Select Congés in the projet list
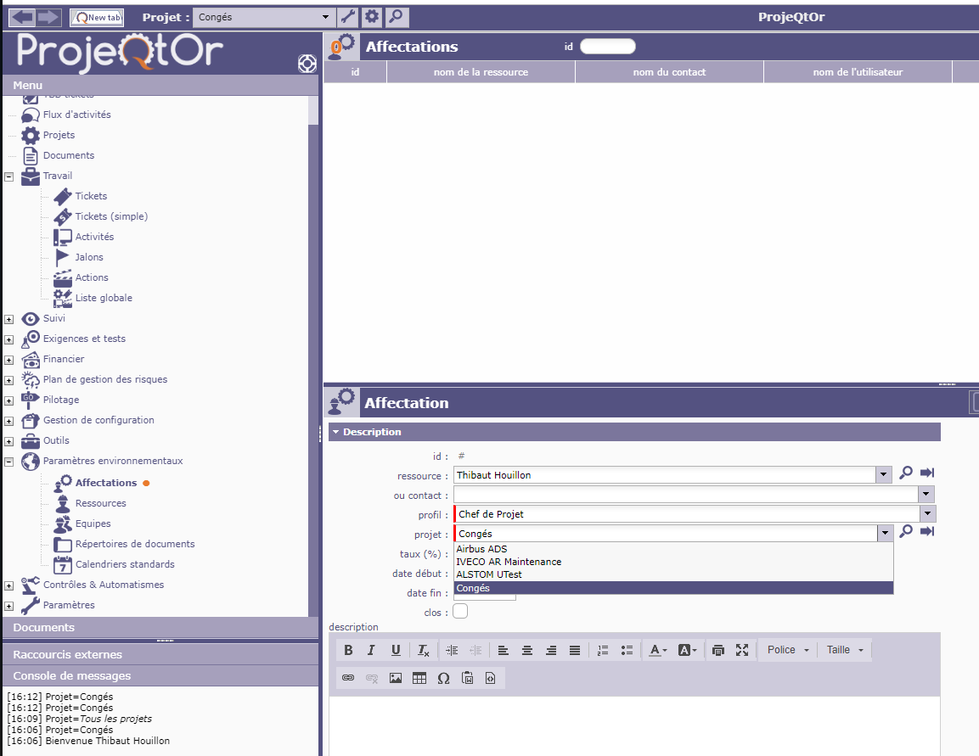 673,588
